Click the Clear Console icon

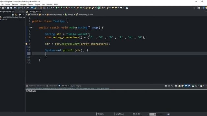click(176, 86)
